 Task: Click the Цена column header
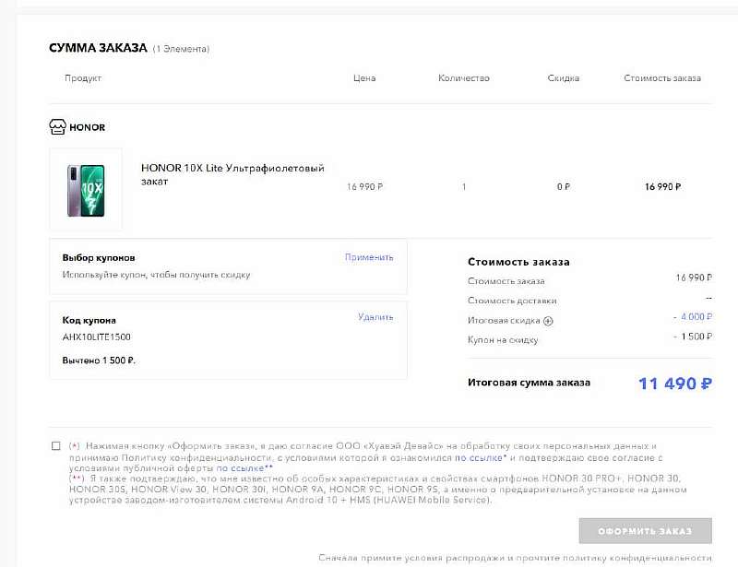pyautogui.click(x=364, y=78)
